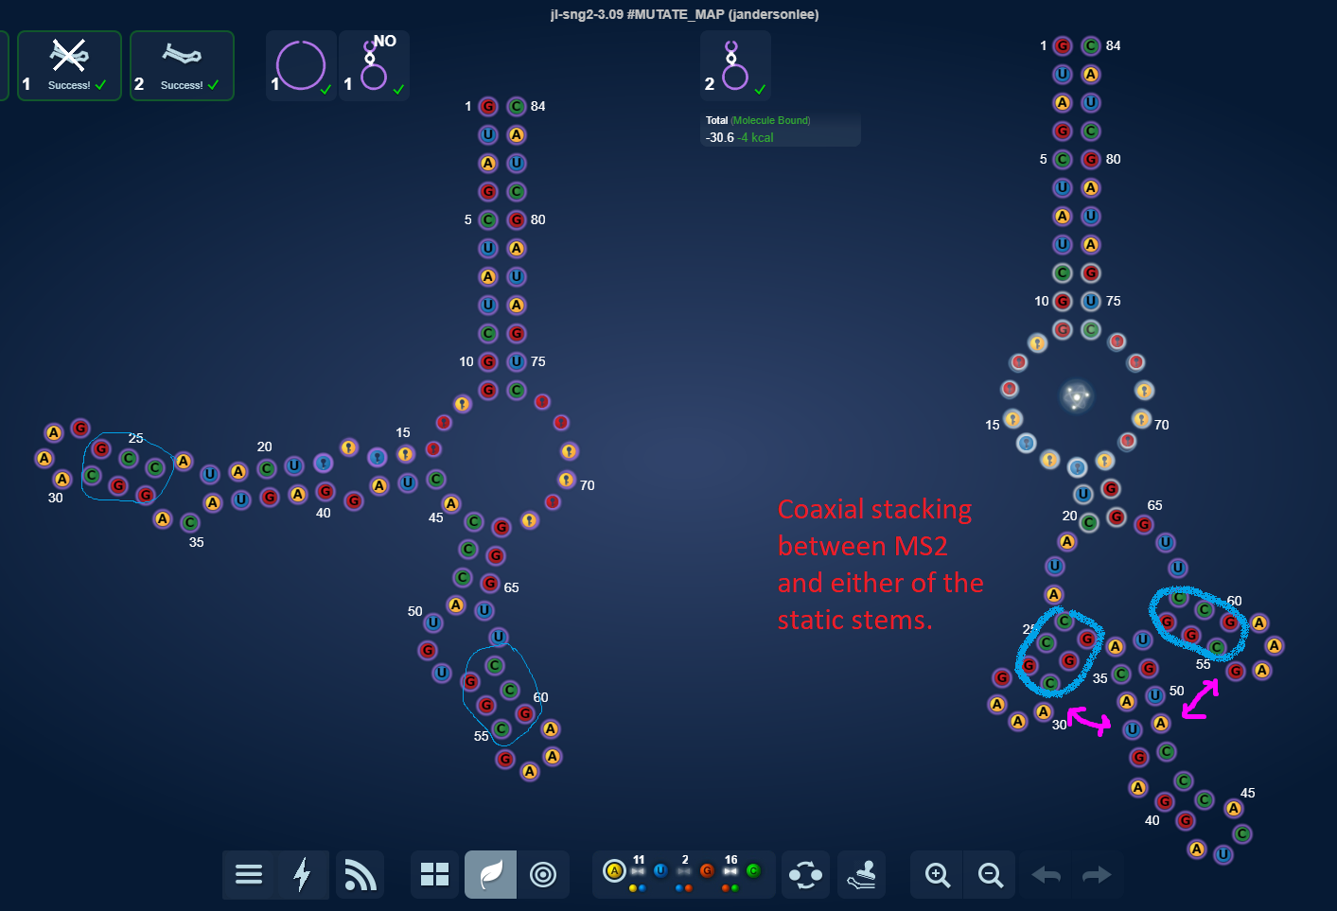The image size is (1337, 911).
Task: Click base G number 1 in left structure
Action: [x=488, y=106]
